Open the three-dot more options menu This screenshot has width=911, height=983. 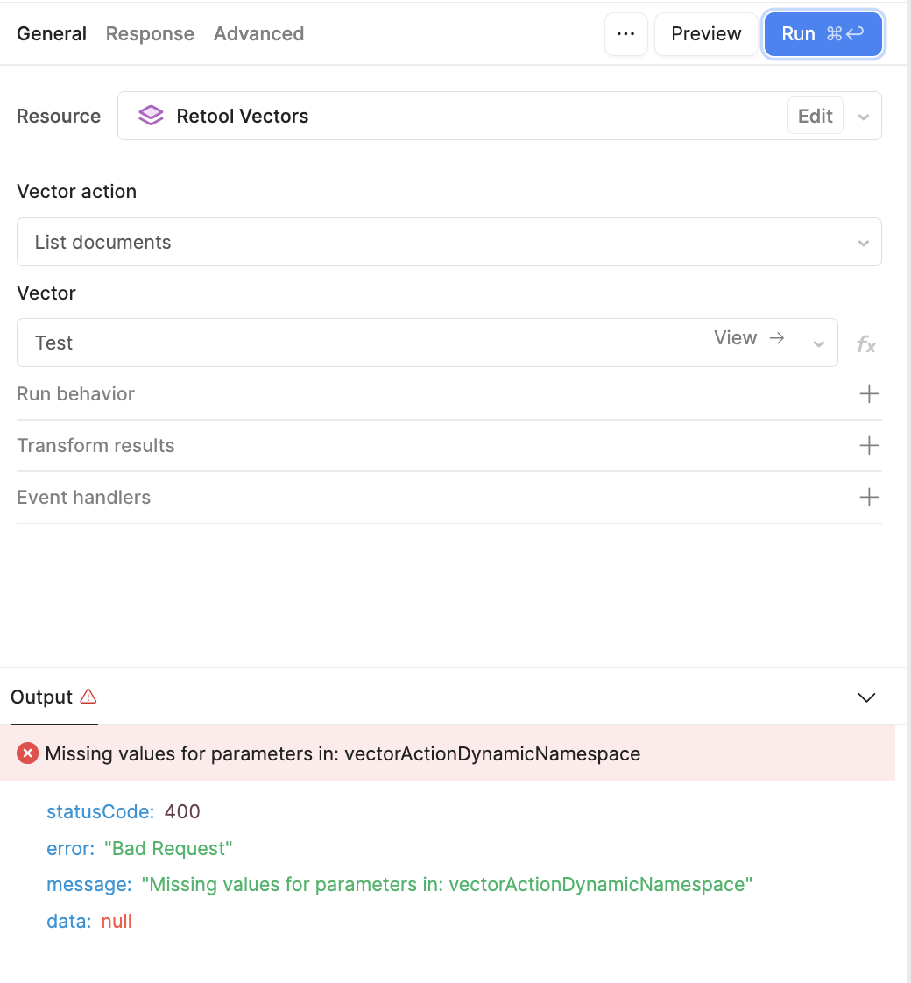(625, 34)
